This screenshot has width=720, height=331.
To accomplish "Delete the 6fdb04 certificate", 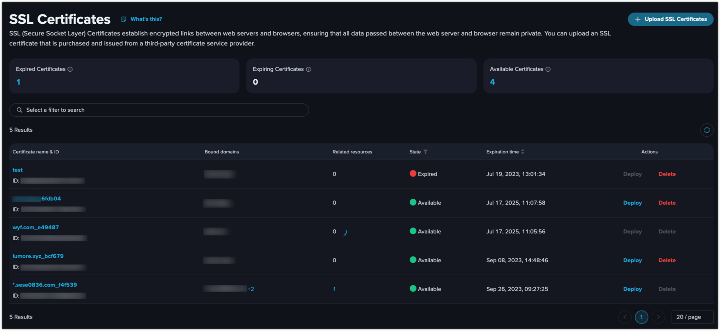I will tap(667, 203).
